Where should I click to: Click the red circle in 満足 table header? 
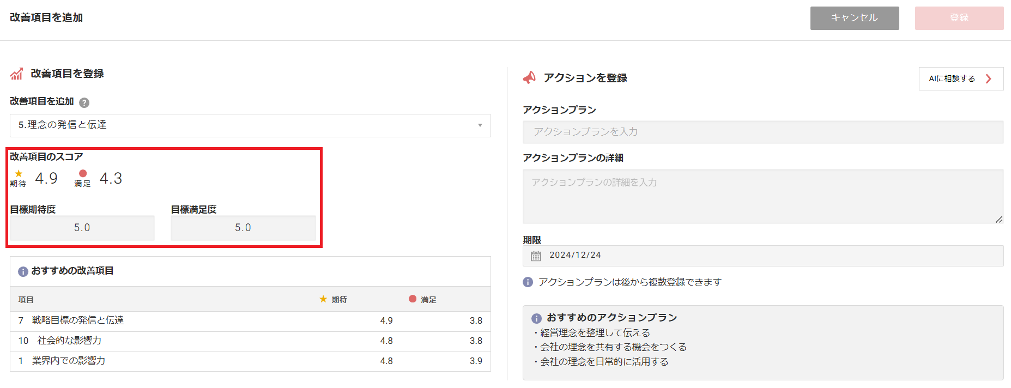[x=413, y=299]
